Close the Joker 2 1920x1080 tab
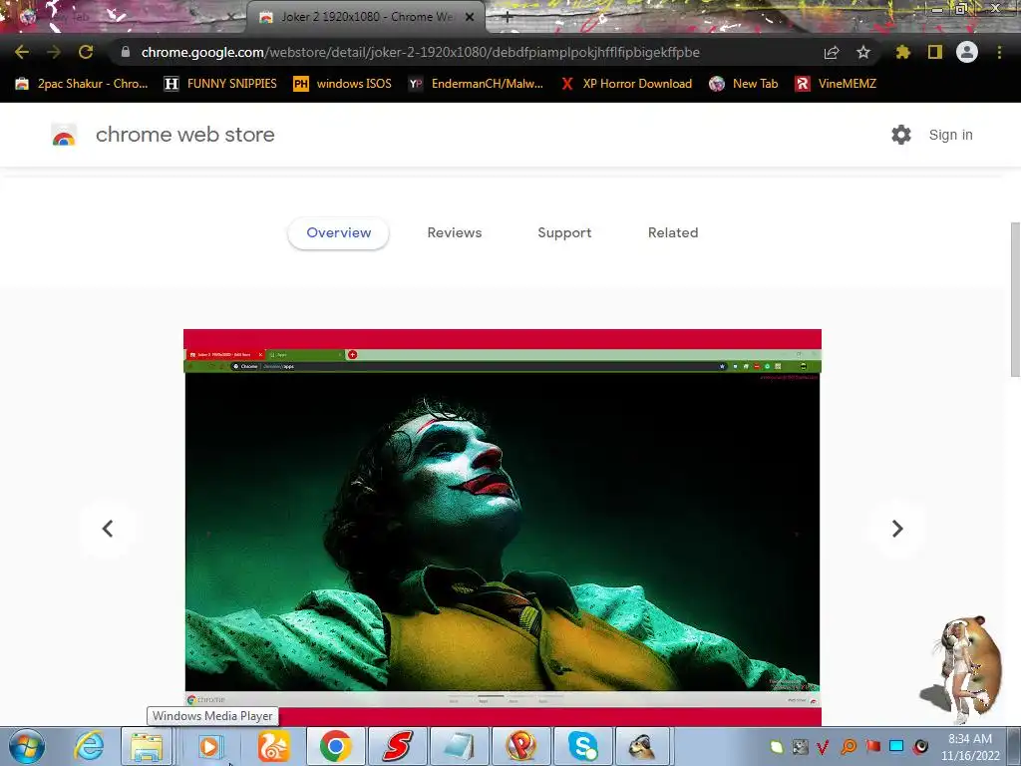 tap(470, 17)
